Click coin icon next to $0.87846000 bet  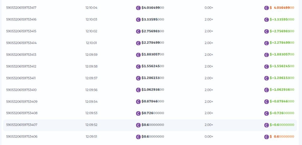point(138,102)
